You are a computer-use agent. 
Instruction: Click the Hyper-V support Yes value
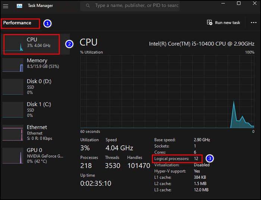197,171
